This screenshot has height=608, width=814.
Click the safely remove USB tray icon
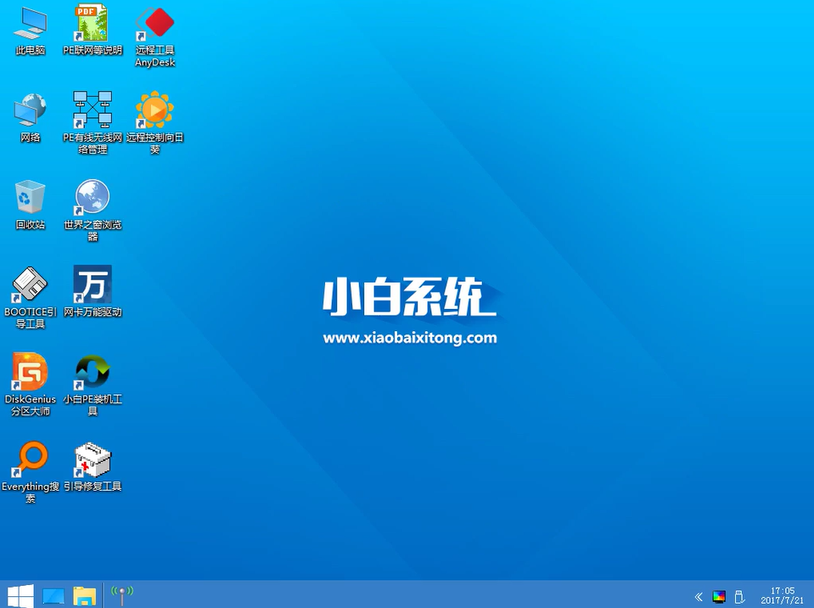pos(739,596)
